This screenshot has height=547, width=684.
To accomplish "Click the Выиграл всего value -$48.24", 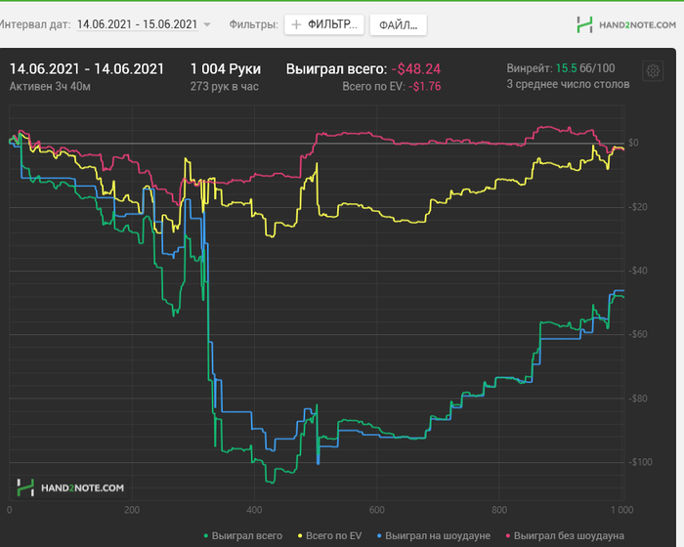I will click(415, 69).
